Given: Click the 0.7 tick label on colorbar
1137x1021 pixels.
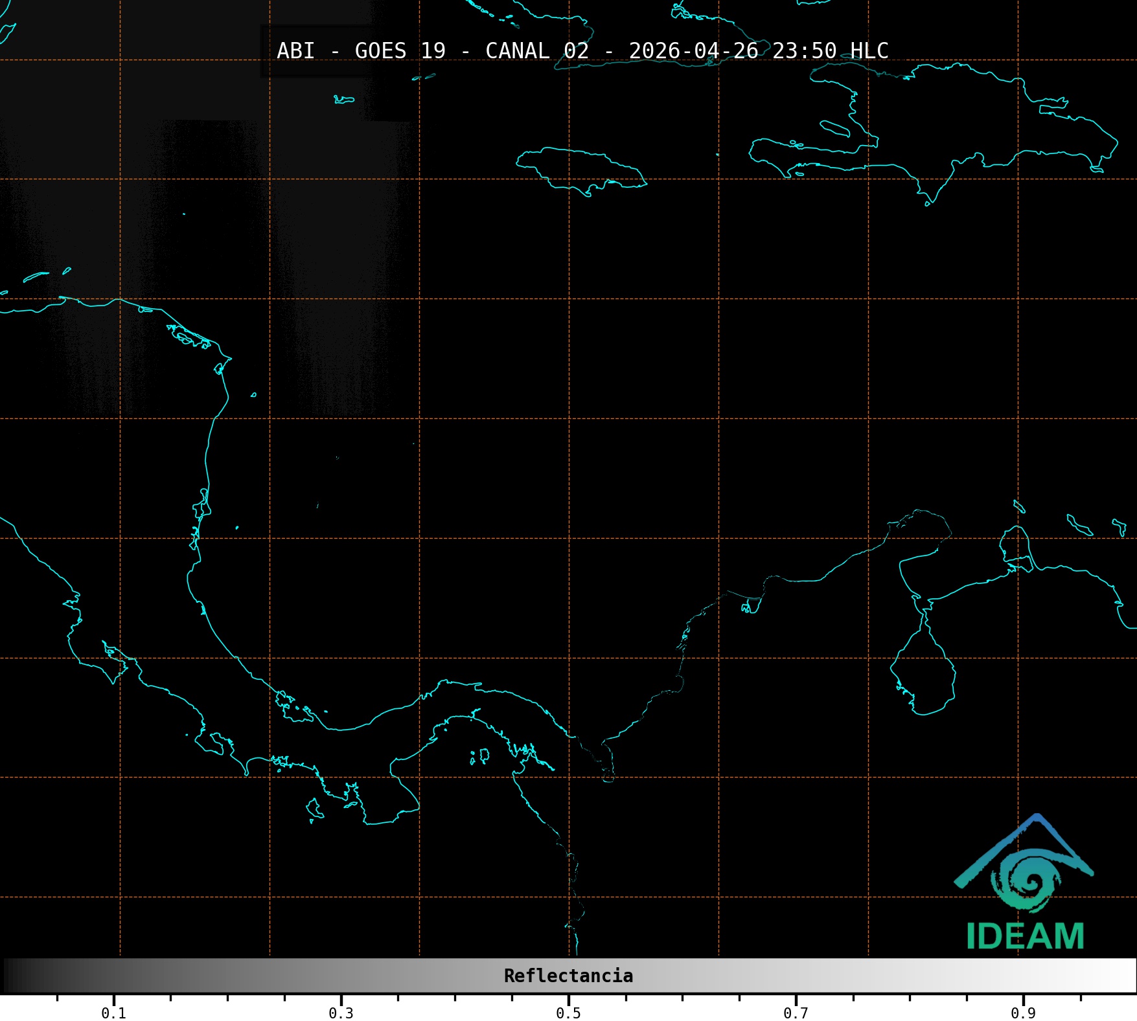Looking at the screenshot, I should tap(796, 1013).
